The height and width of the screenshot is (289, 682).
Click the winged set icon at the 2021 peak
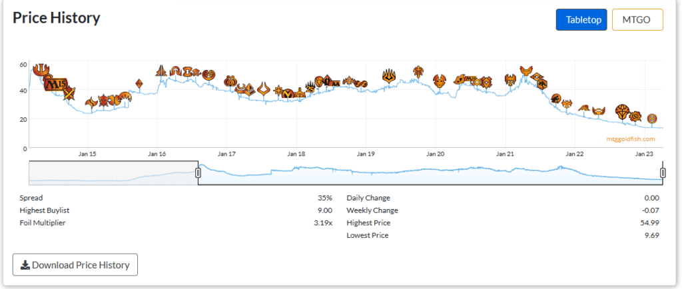coord(526,70)
